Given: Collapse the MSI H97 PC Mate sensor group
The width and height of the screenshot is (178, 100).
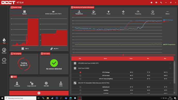Looking at the screenshot, I should point(170,83).
